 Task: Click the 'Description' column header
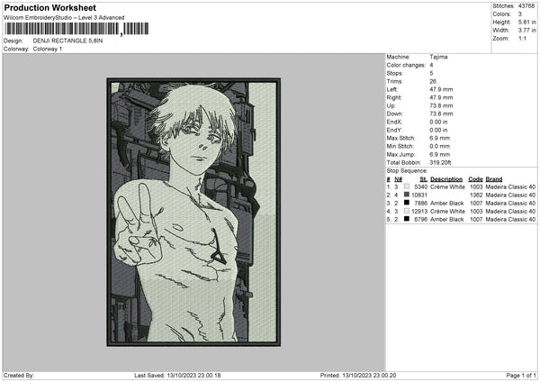click(x=446, y=179)
